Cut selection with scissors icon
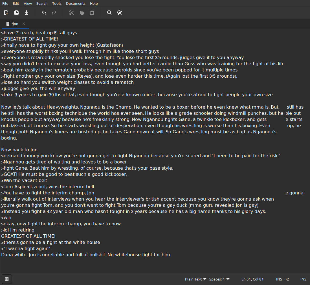The height and width of the screenshot is (285, 310). click(72, 13)
